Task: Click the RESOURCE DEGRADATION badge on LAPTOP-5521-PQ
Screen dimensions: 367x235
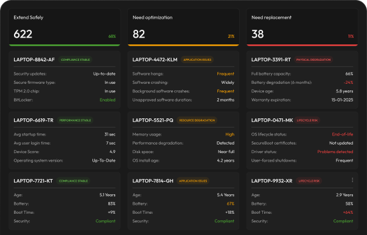Action: click(197, 120)
